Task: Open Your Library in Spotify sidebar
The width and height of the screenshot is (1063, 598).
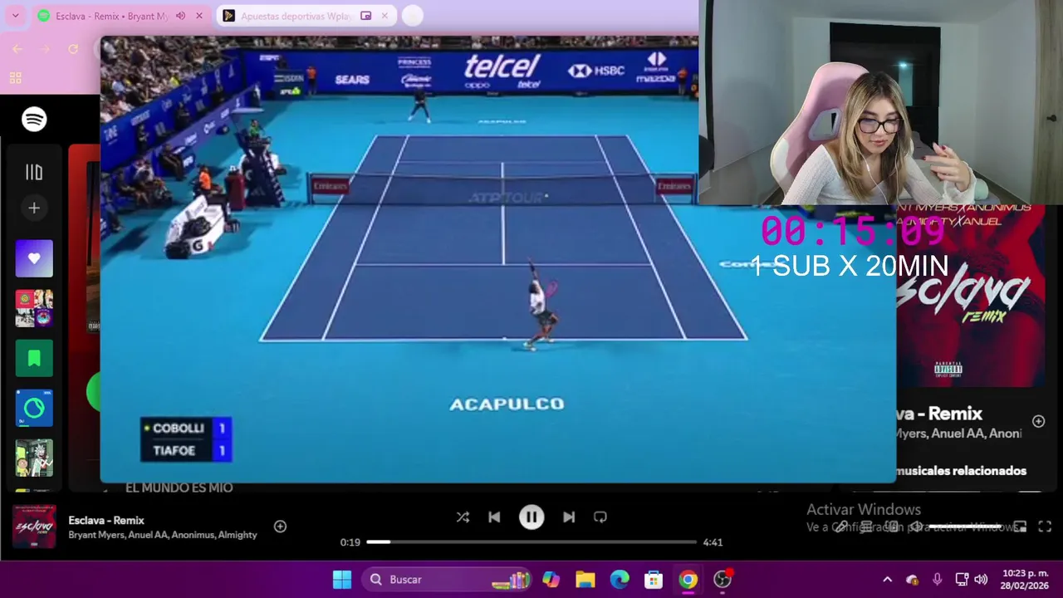Action: click(x=34, y=172)
